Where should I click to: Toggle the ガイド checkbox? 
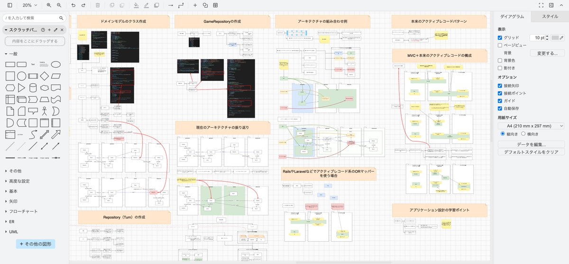(x=500, y=101)
